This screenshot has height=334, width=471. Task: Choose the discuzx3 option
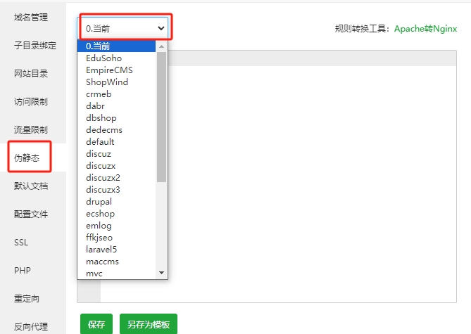tap(117, 190)
